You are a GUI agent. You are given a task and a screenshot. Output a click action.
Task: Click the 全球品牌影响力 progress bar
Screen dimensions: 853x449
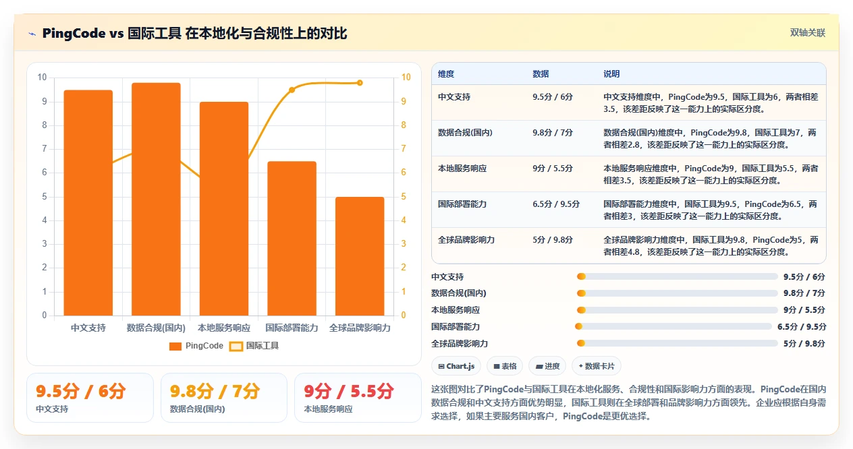[x=678, y=343]
